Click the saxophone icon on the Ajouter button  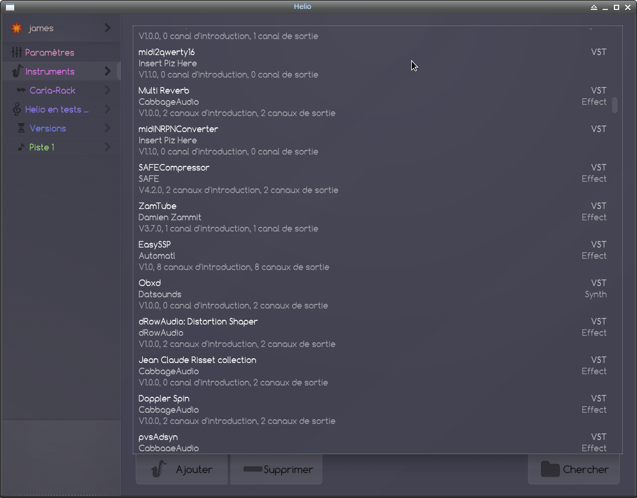click(159, 469)
